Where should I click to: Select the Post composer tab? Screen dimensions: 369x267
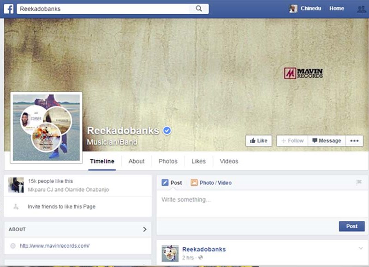tap(172, 183)
